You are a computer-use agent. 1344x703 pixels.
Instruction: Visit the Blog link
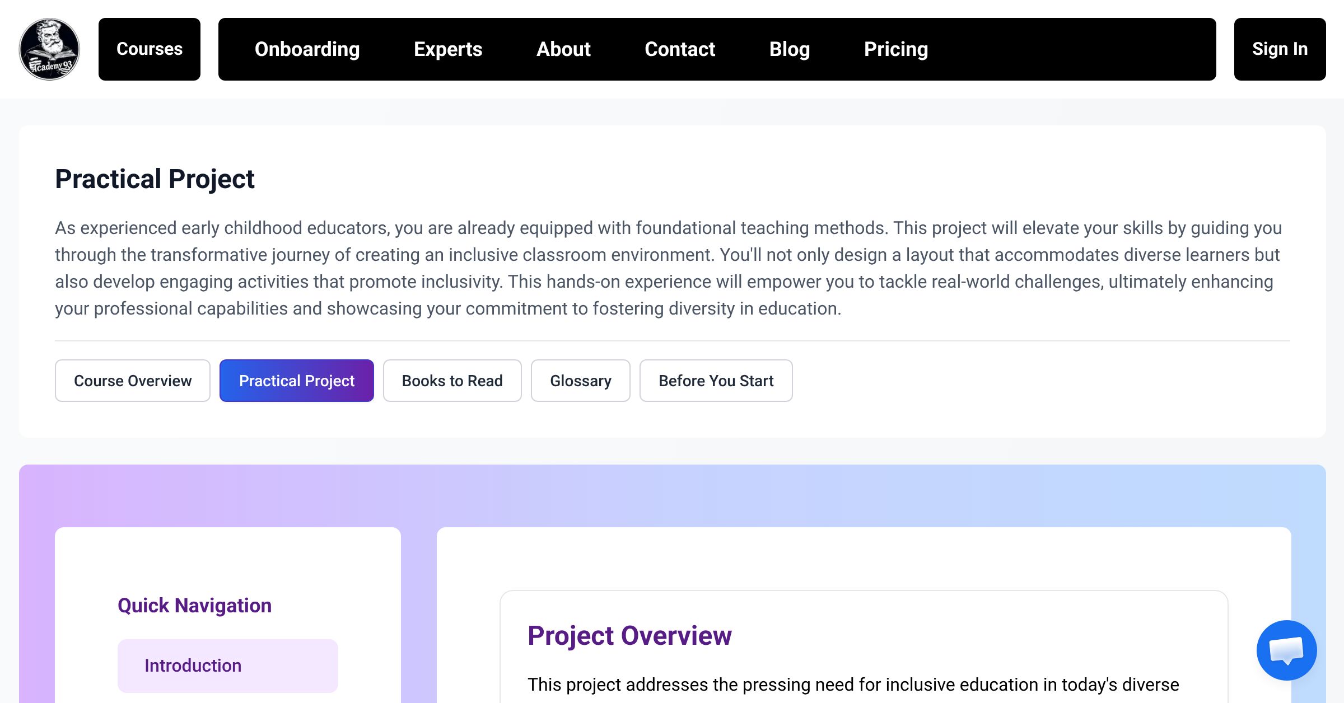[790, 49]
